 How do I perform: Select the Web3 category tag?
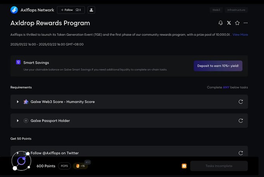click(x=216, y=10)
